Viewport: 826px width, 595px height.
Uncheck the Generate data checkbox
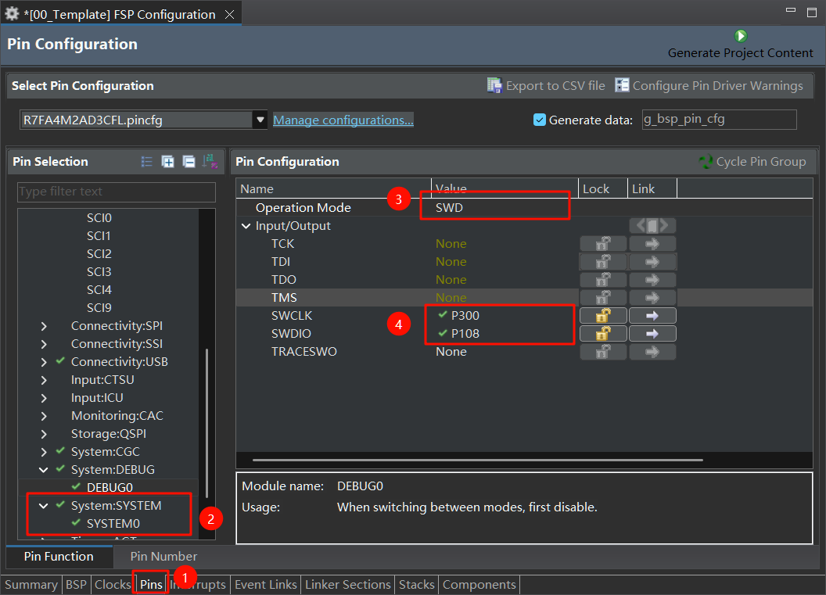click(x=540, y=120)
